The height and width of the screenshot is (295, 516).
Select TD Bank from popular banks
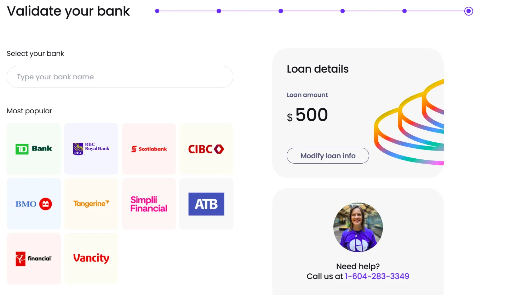pos(34,149)
